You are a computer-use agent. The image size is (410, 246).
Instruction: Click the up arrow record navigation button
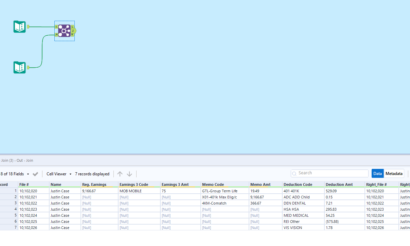(120, 174)
